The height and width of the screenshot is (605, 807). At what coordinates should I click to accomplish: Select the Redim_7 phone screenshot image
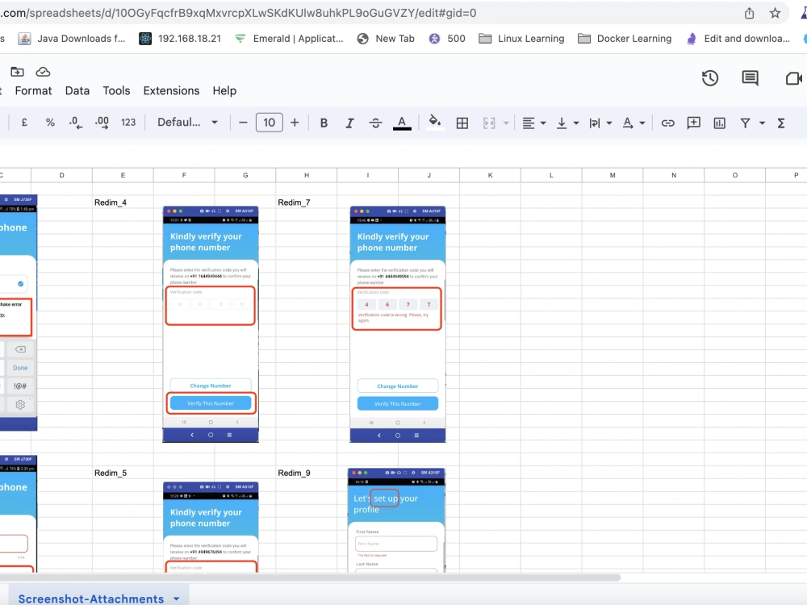click(398, 324)
